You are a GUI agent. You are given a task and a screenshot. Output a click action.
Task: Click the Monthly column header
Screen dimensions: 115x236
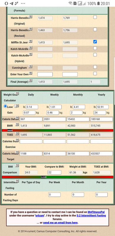(78, 95)
